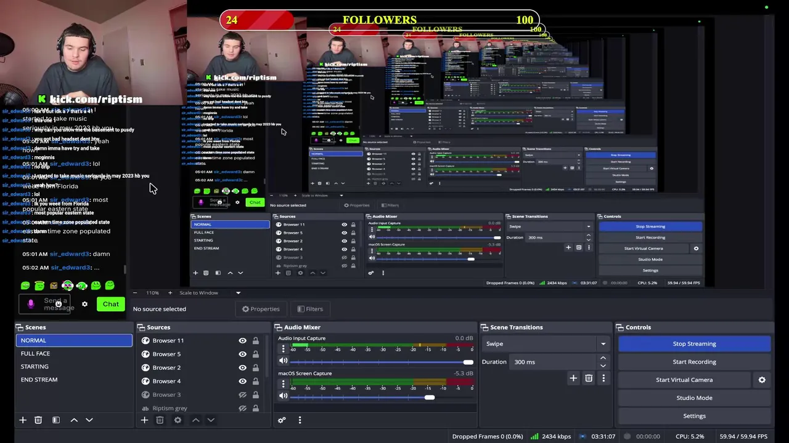Hide the Browser 11 source
The width and height of the screenshot is (789, 443).
point(242,340)
